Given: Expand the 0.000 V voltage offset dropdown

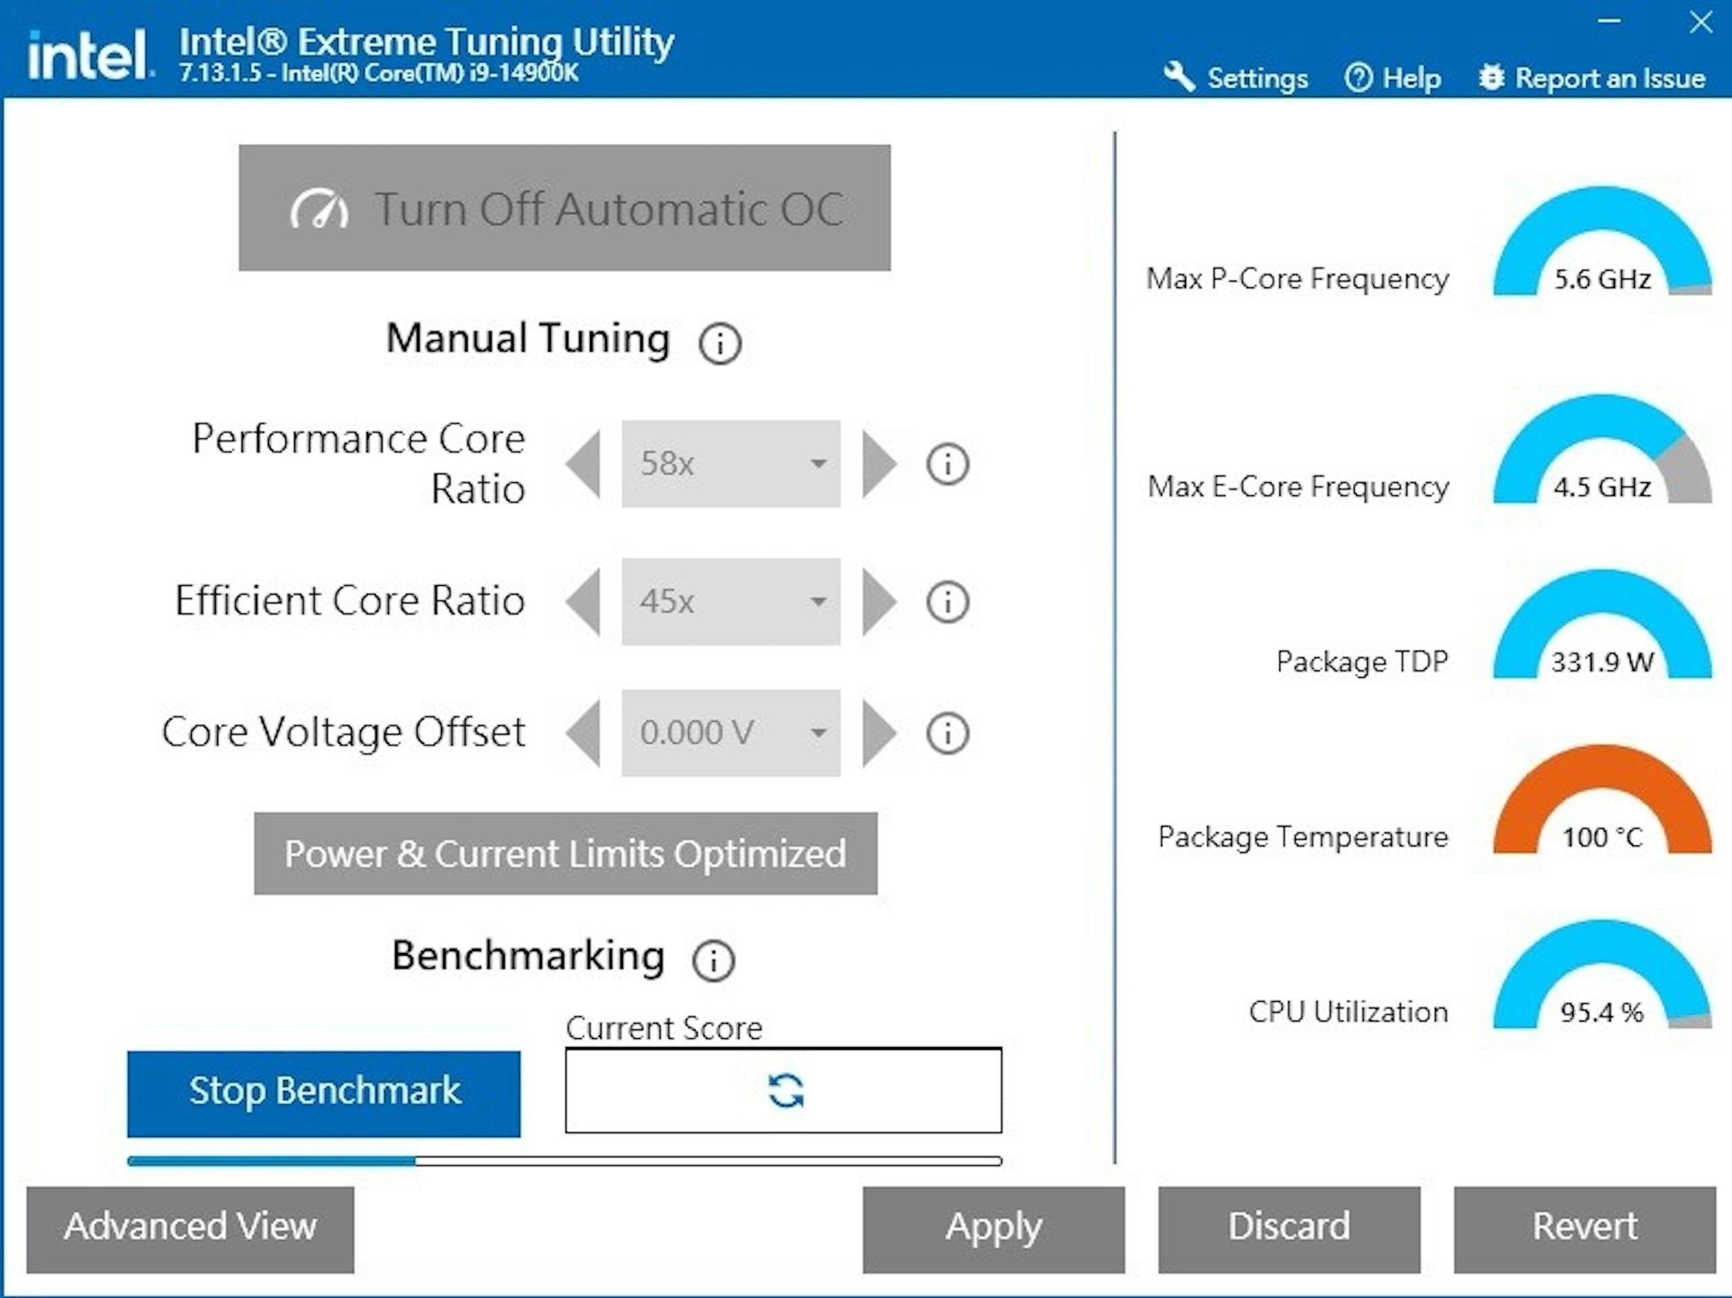Looking at the screenshot, I should pos(731,734).
